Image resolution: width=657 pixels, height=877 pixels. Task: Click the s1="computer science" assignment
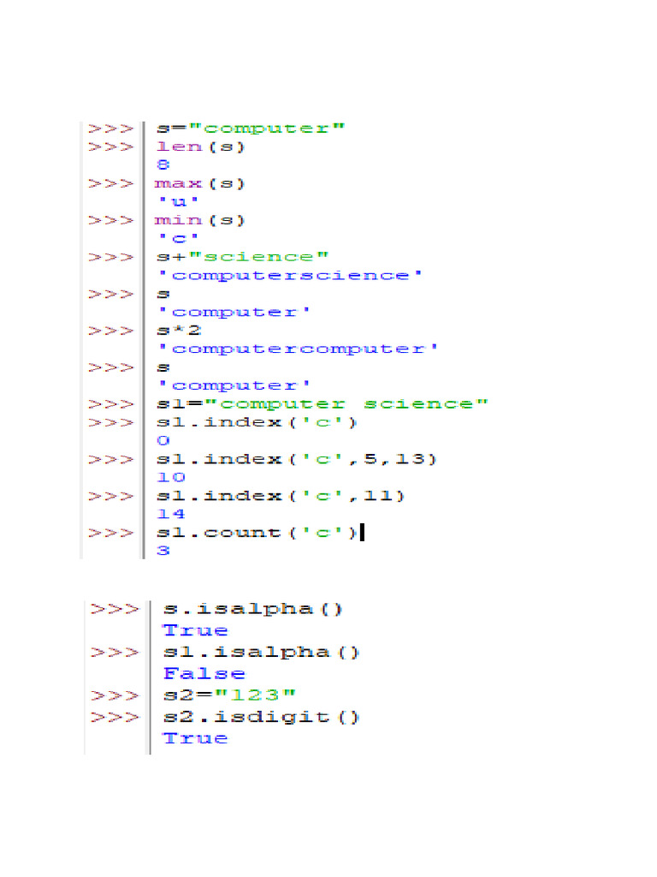click(323, 404)
